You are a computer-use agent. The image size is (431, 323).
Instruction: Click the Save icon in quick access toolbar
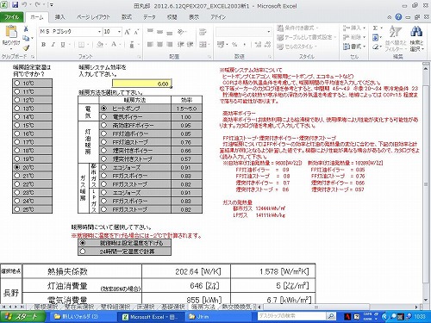(x=16, y=5)
